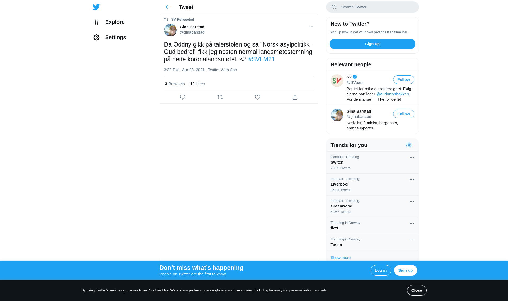Click Sign up on bottom banner
Image resolution: width=508 pixels, height=301 pixels.
click(405, 270)
